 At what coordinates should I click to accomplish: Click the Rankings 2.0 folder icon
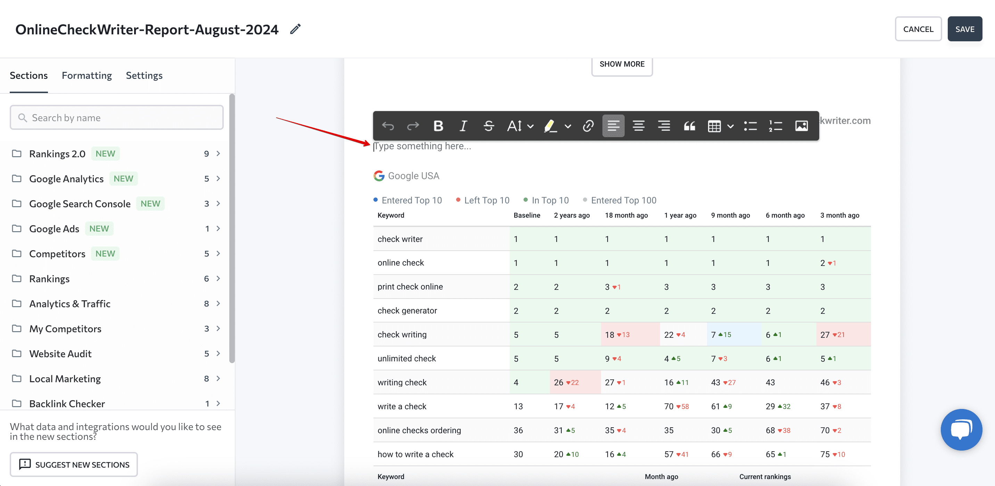(17, 154)
